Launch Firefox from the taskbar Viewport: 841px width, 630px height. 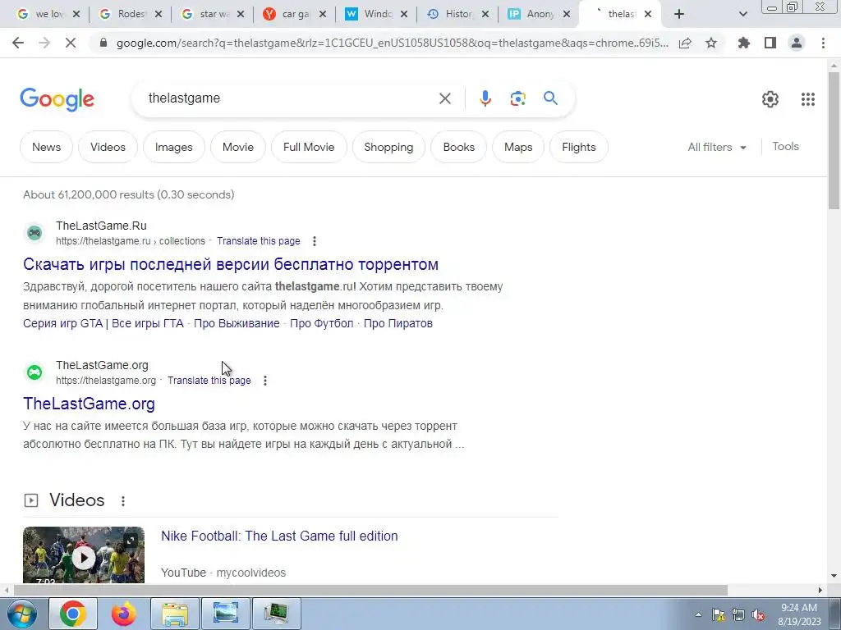[124, 614]
